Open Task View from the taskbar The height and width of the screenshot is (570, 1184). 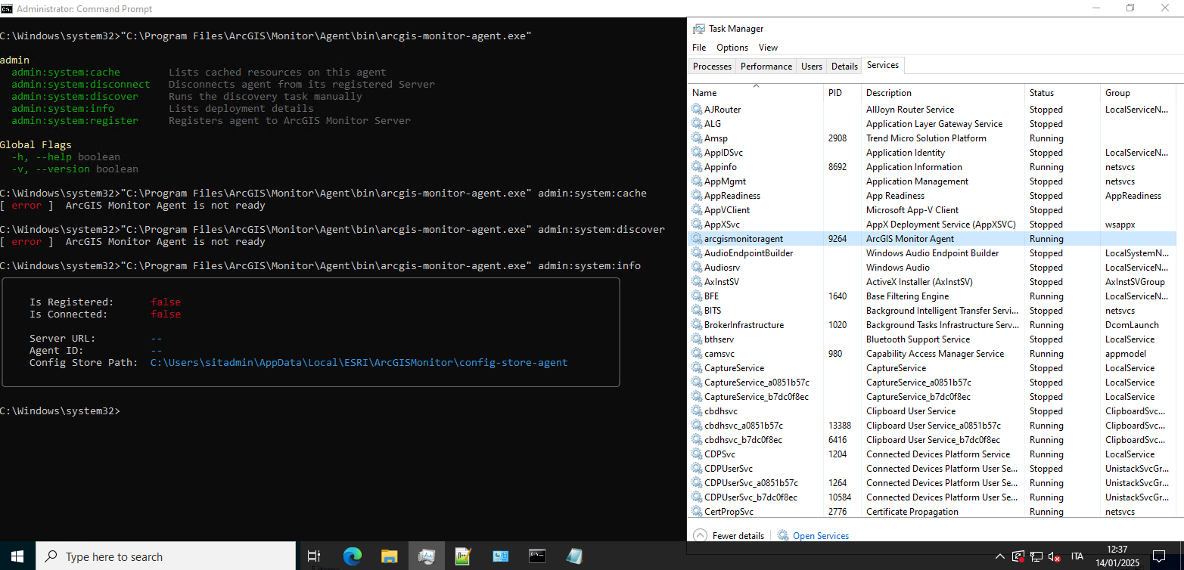tap(314, 556)
